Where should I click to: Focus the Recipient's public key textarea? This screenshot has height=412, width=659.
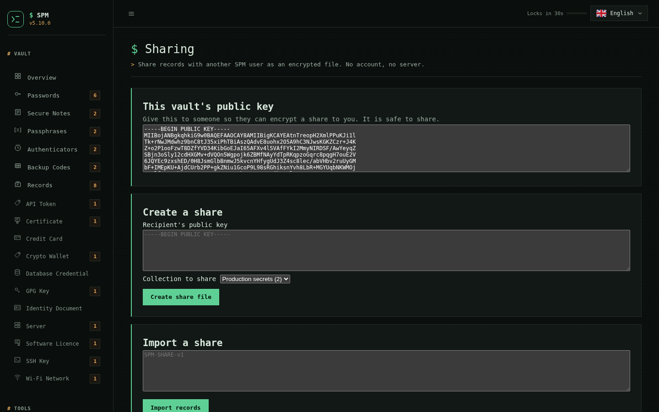(386, 250)
